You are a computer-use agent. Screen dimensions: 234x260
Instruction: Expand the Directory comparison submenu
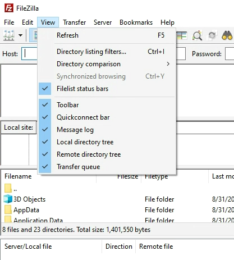click(x=107, y=64)
